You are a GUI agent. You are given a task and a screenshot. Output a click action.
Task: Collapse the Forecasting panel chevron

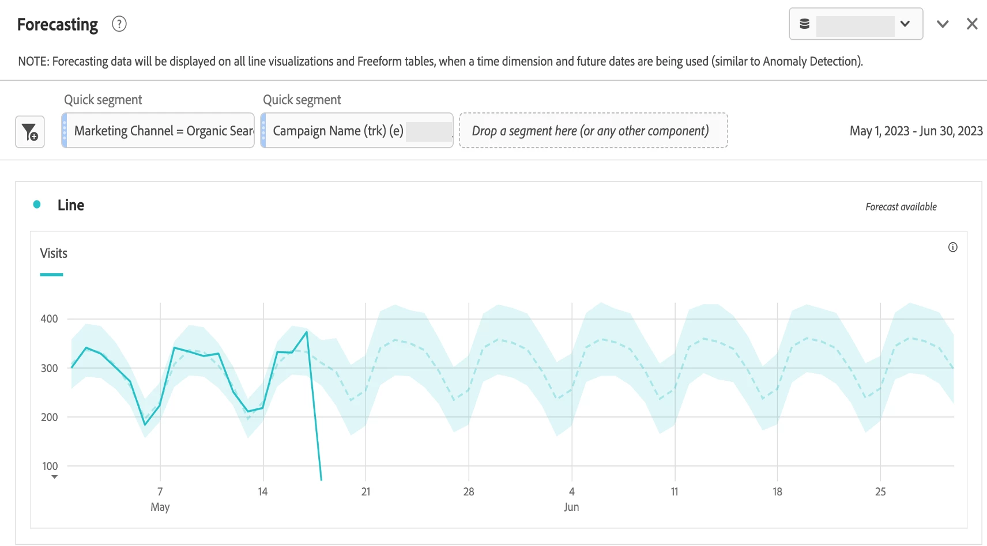click(943, 24)
